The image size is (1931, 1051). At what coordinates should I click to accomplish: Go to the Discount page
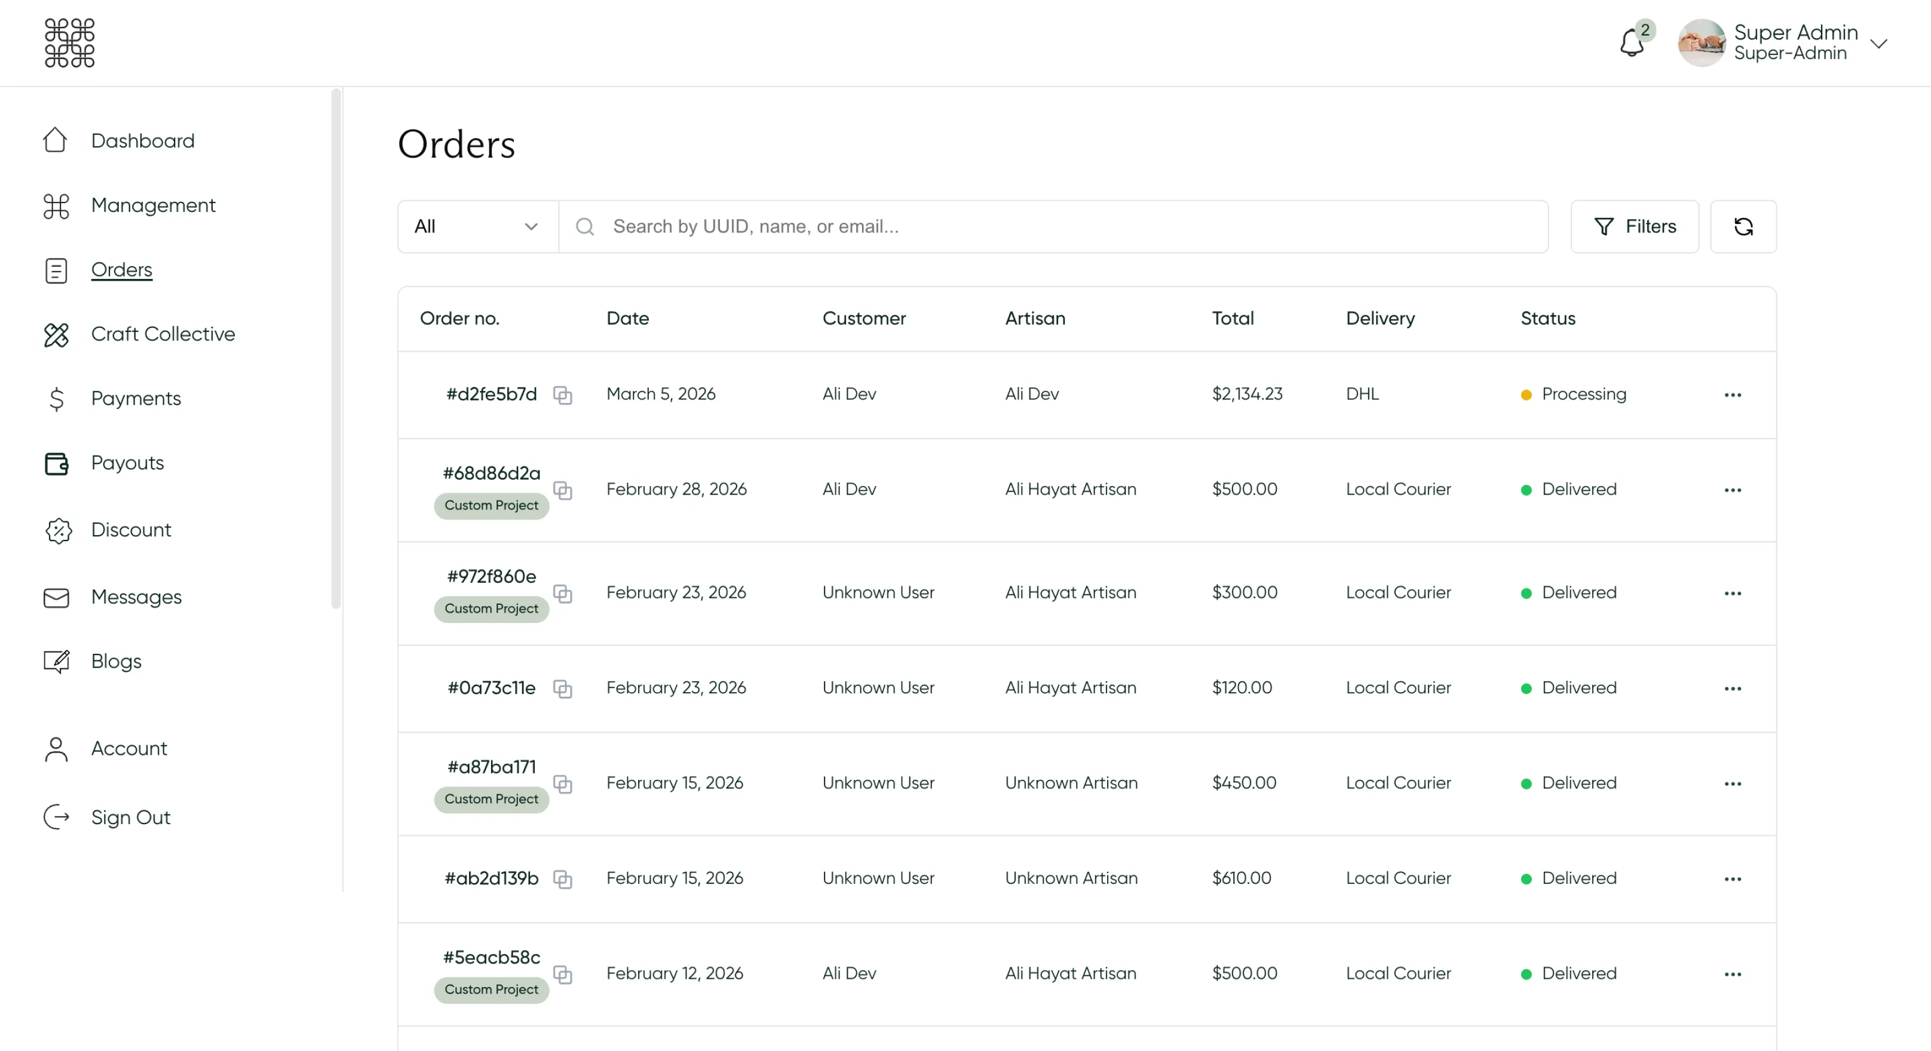coord(131,530)
